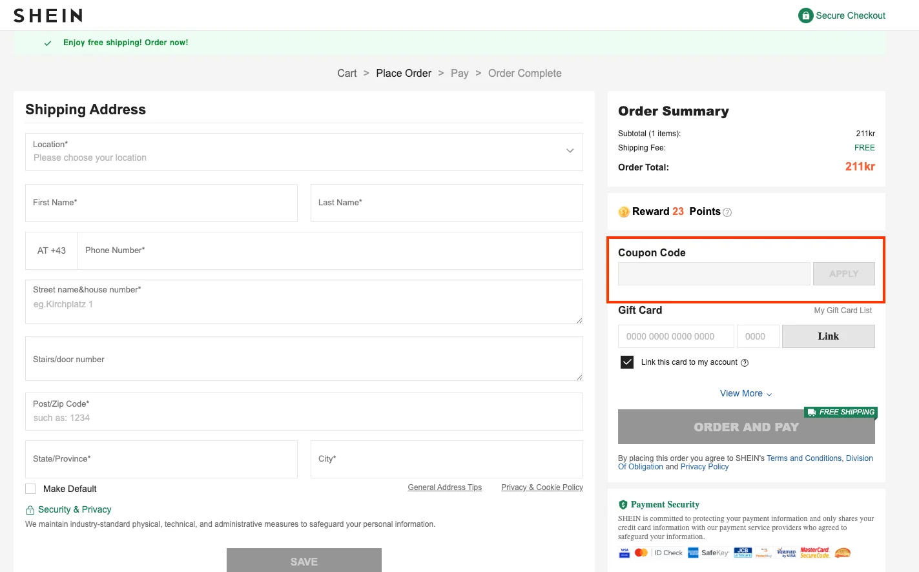919x572 pixels.
Task: Select the Place Order breadcrumb step
Action: [404, 74]
